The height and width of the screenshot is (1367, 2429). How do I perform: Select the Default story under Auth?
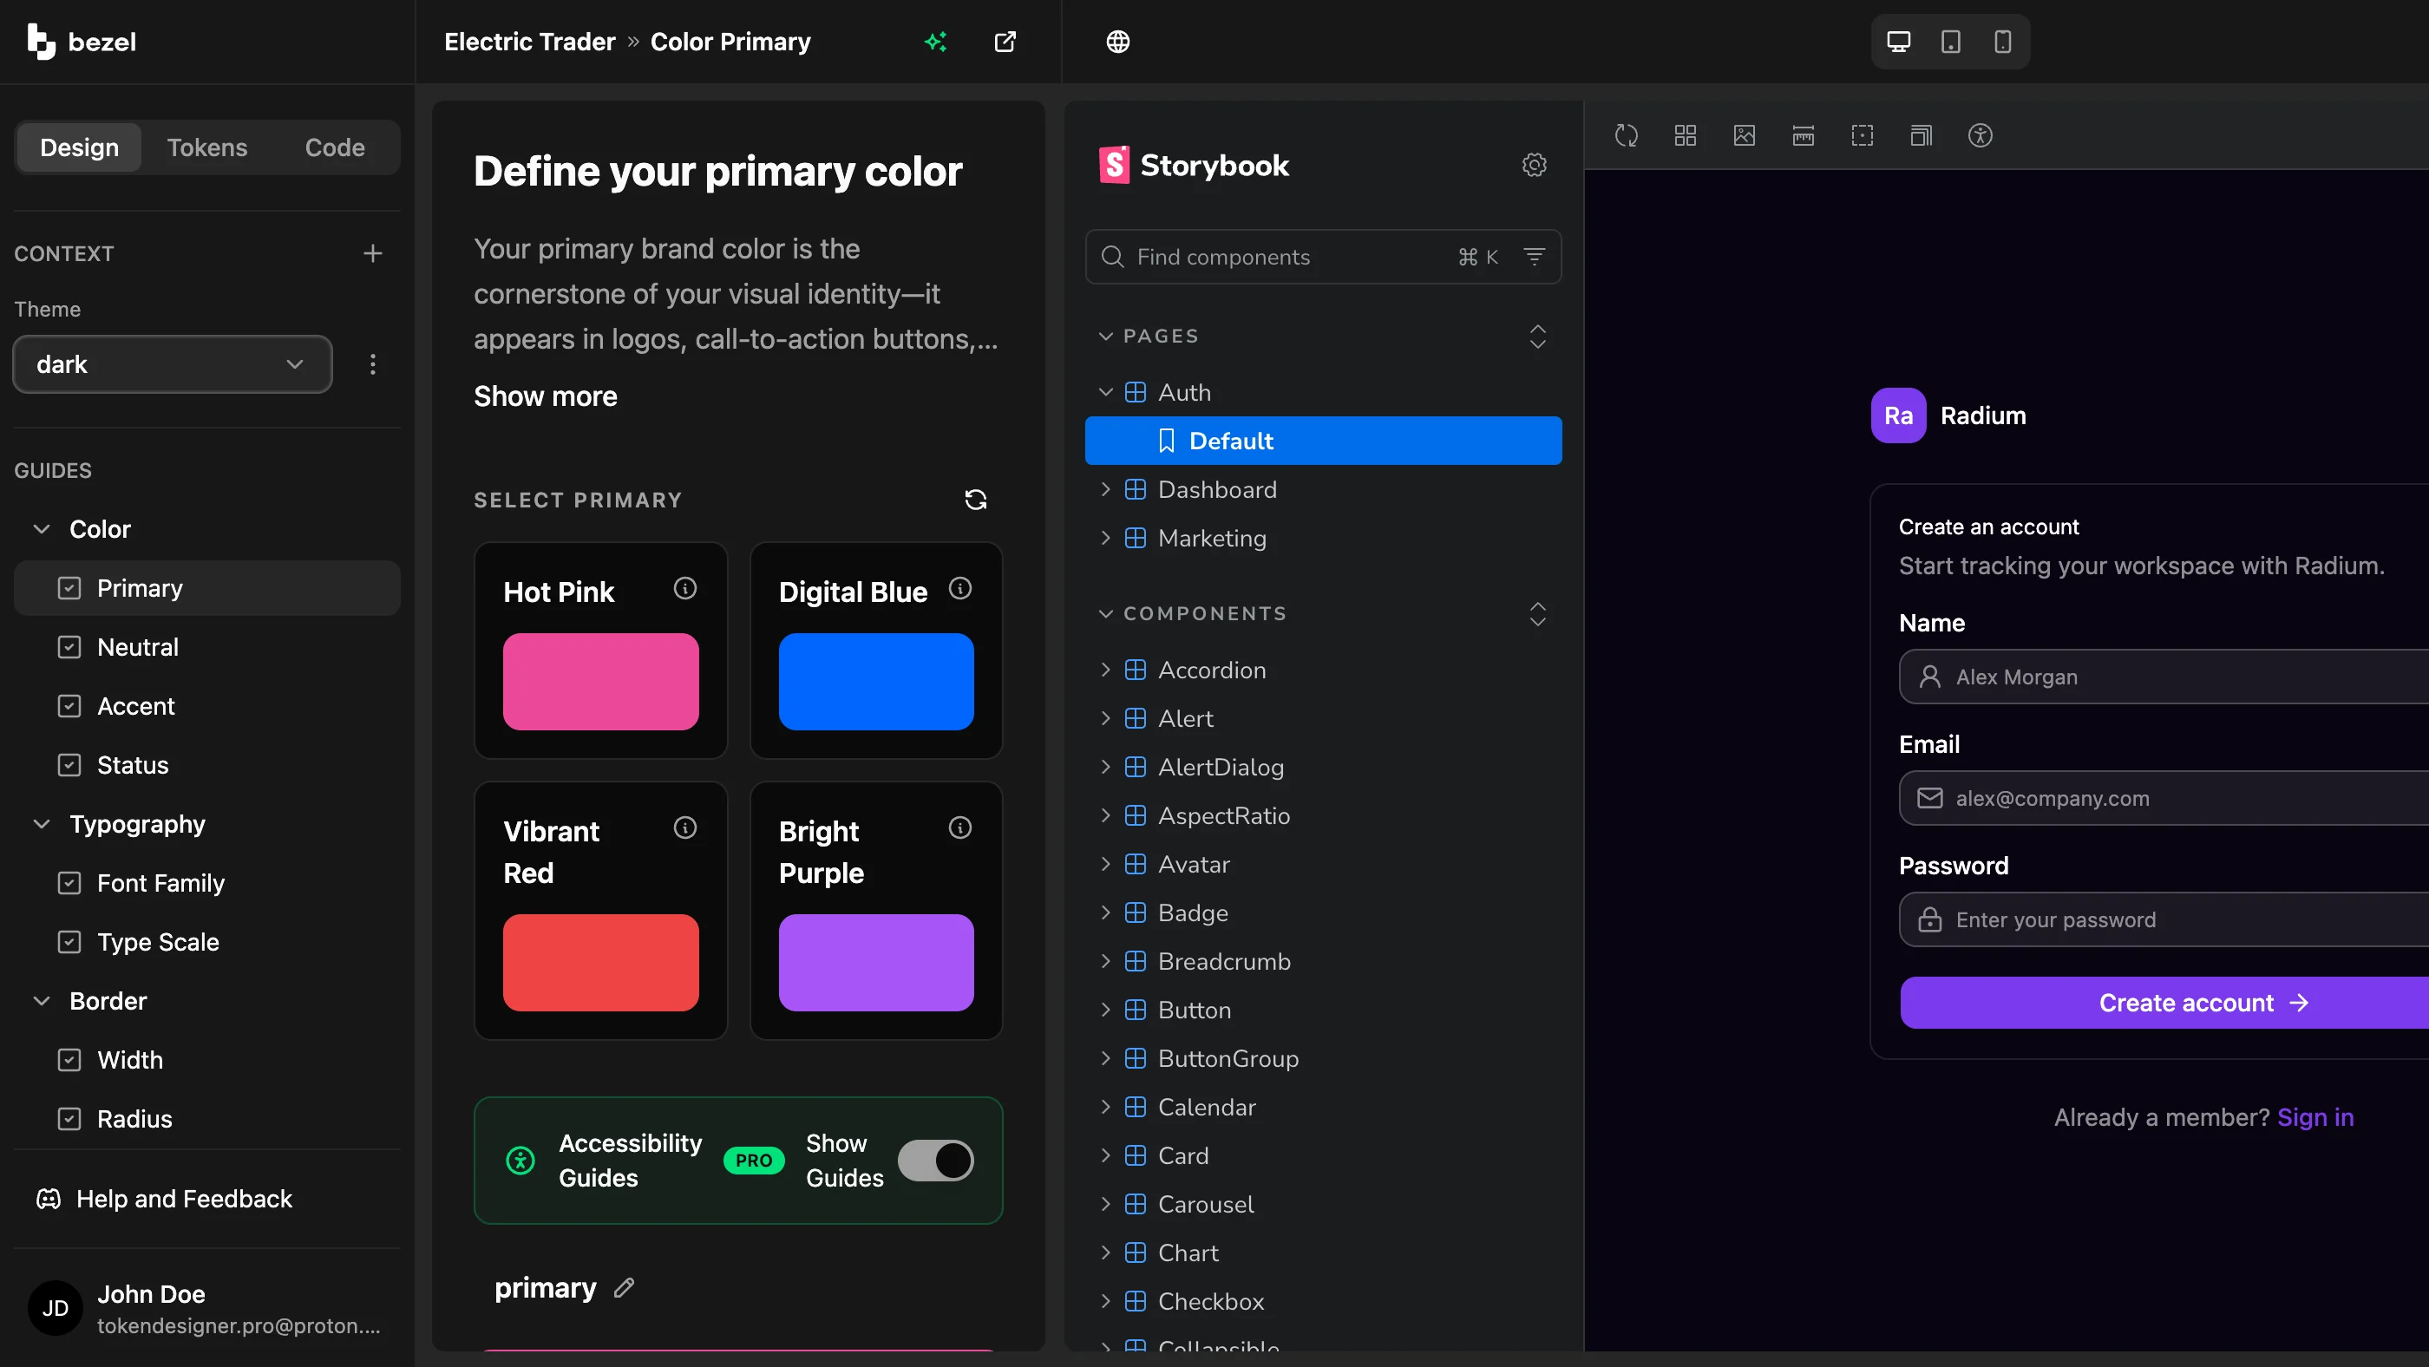[1323, 441]
